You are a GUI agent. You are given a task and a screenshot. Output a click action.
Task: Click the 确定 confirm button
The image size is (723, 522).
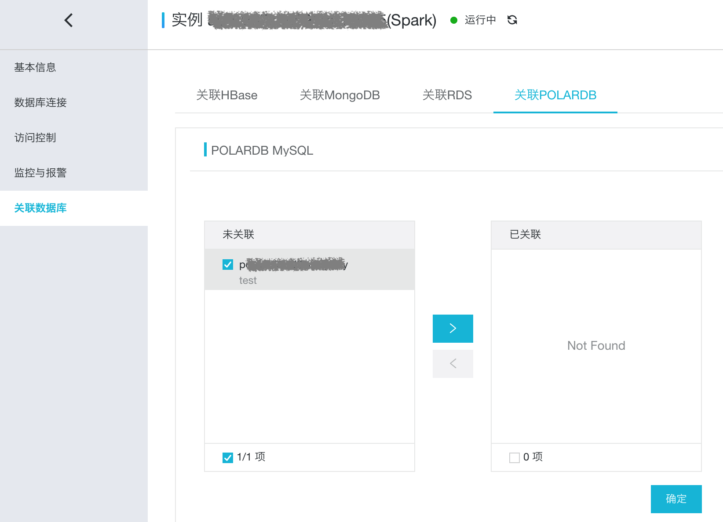[x=676, y=499]
